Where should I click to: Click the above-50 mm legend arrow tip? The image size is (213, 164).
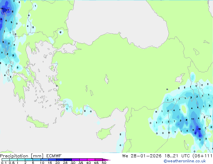[106, 160]
